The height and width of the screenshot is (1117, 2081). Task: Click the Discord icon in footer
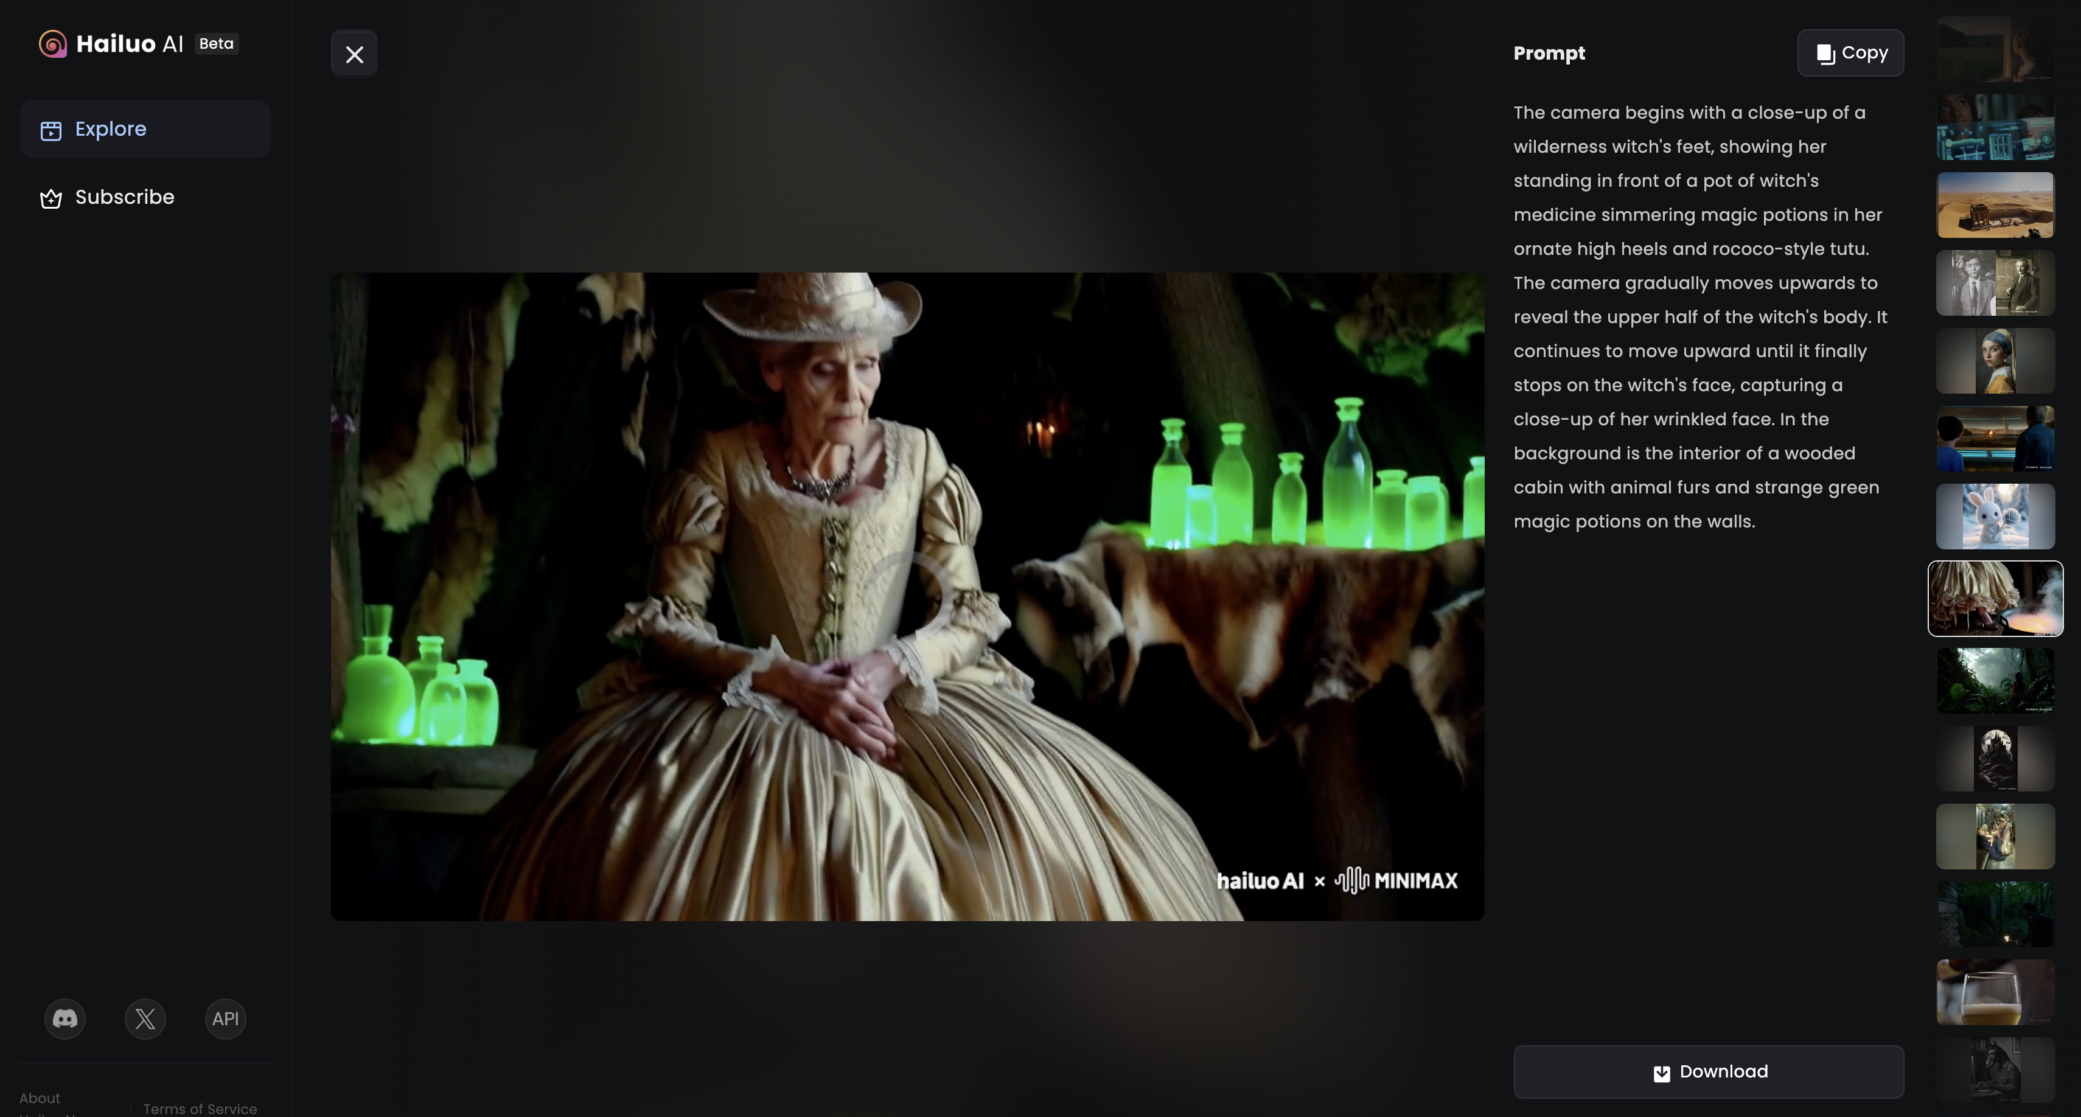64,1018
